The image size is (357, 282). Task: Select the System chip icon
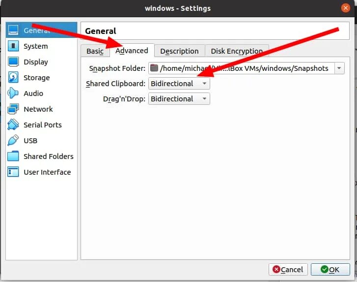tap(14, 46)
